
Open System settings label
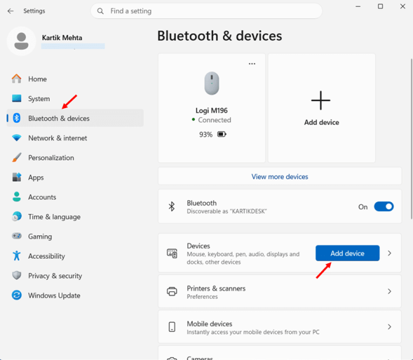click(39, 99)
